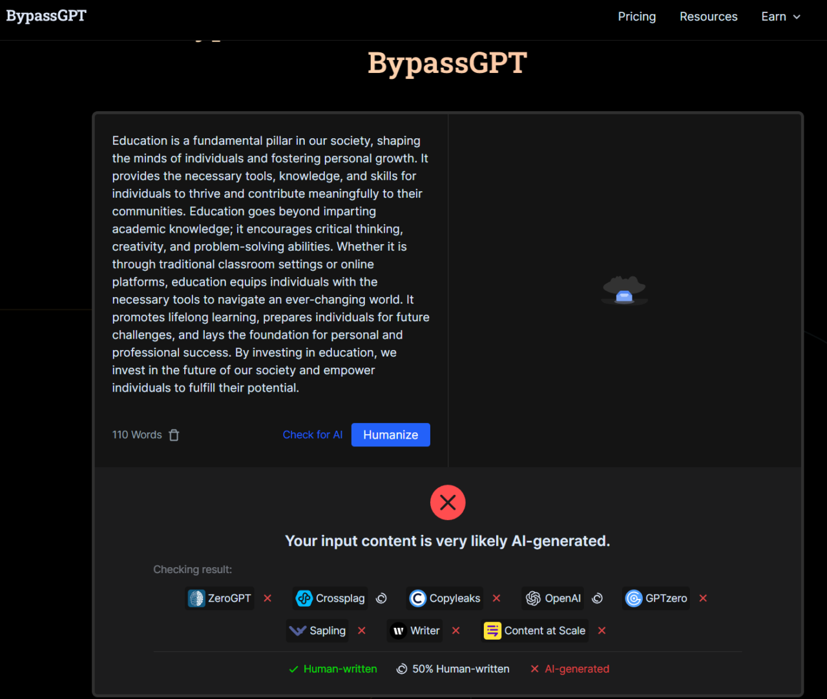Viewport: 827px width, 699px height.
Task: Click the red X next to Copyleaks
Action: coord(496,598)
